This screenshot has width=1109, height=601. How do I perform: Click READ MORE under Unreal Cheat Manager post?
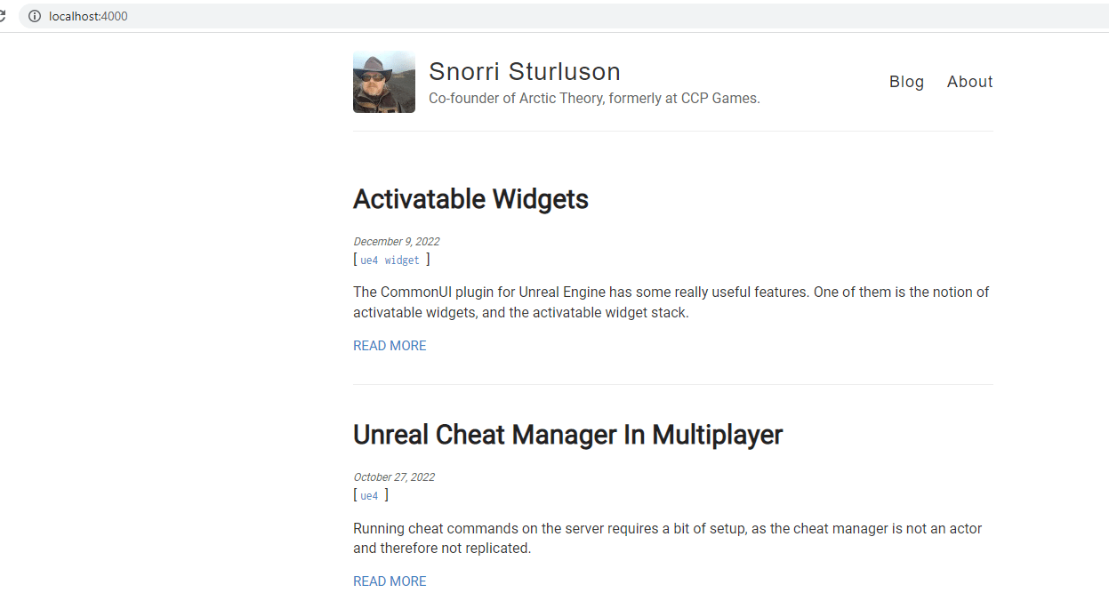point(389,581)
